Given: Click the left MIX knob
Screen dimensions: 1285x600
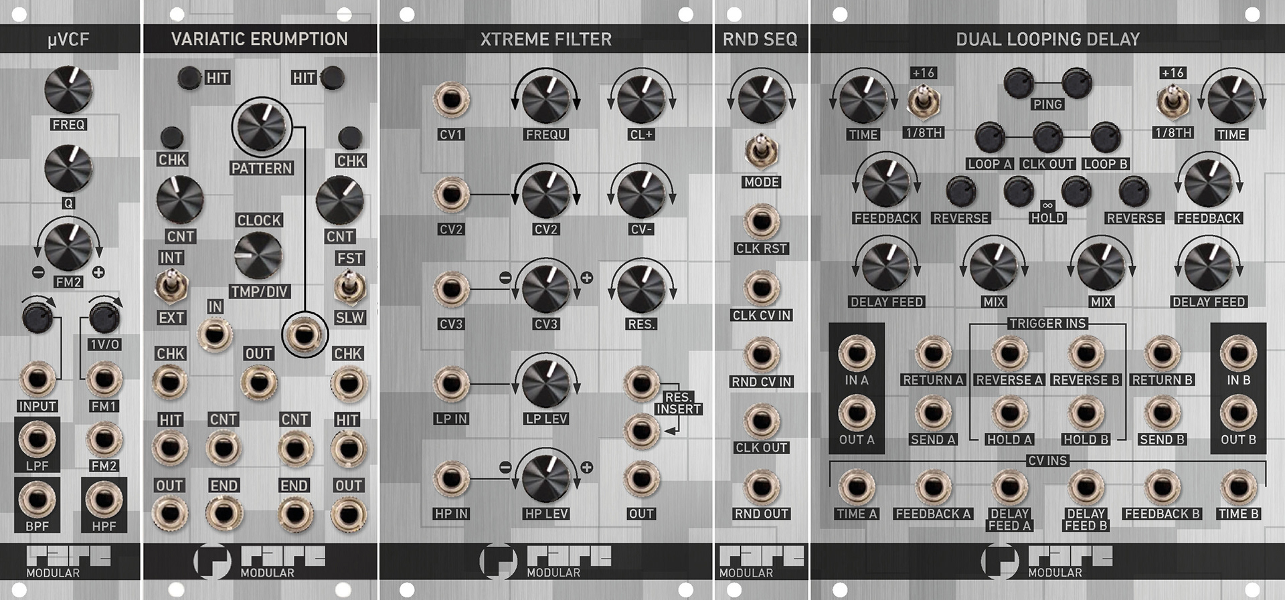Looking at the screenshot, I should [x=994, y=267].
